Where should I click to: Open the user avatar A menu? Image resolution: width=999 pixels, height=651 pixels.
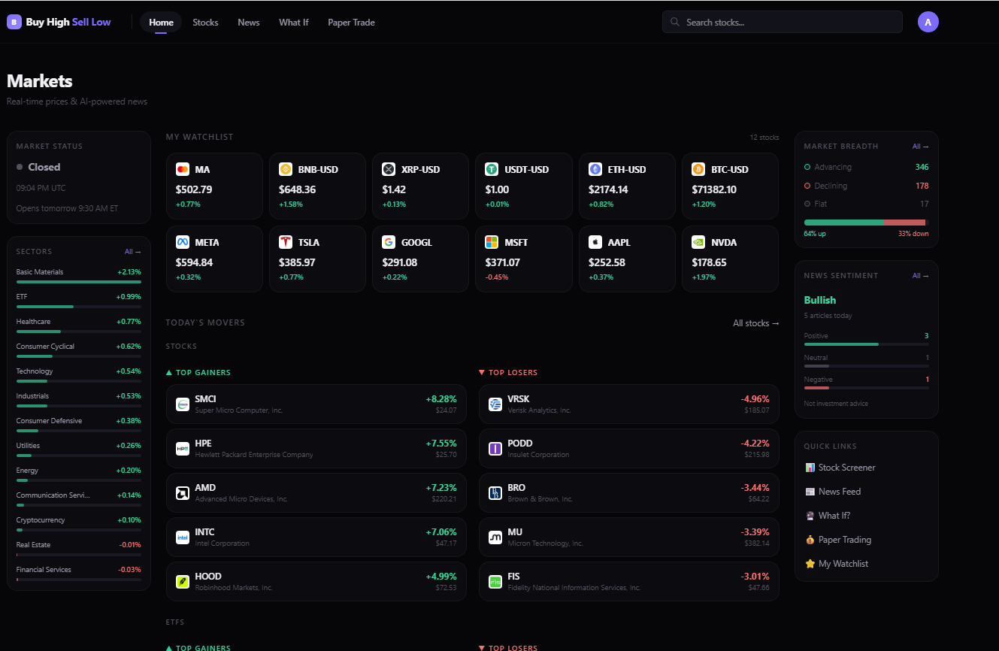928,22
